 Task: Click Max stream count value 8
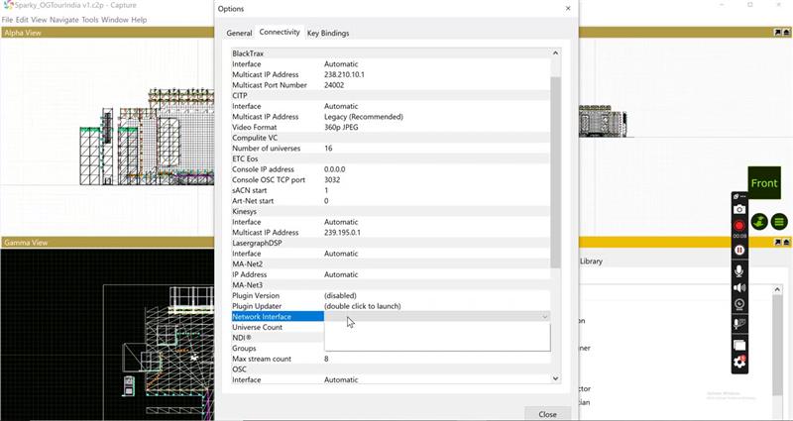pos(326,359)
